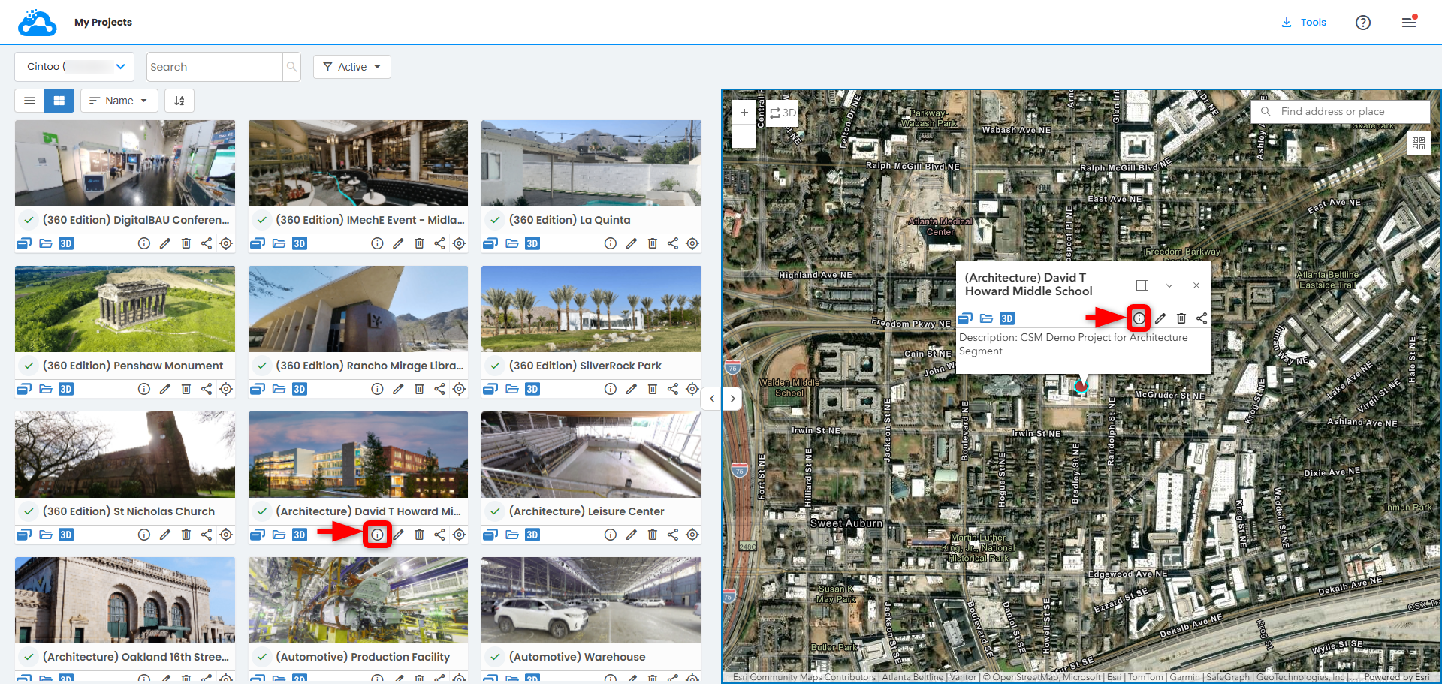Open the St Nicholas Church folder icon

(x=46, y=535)
